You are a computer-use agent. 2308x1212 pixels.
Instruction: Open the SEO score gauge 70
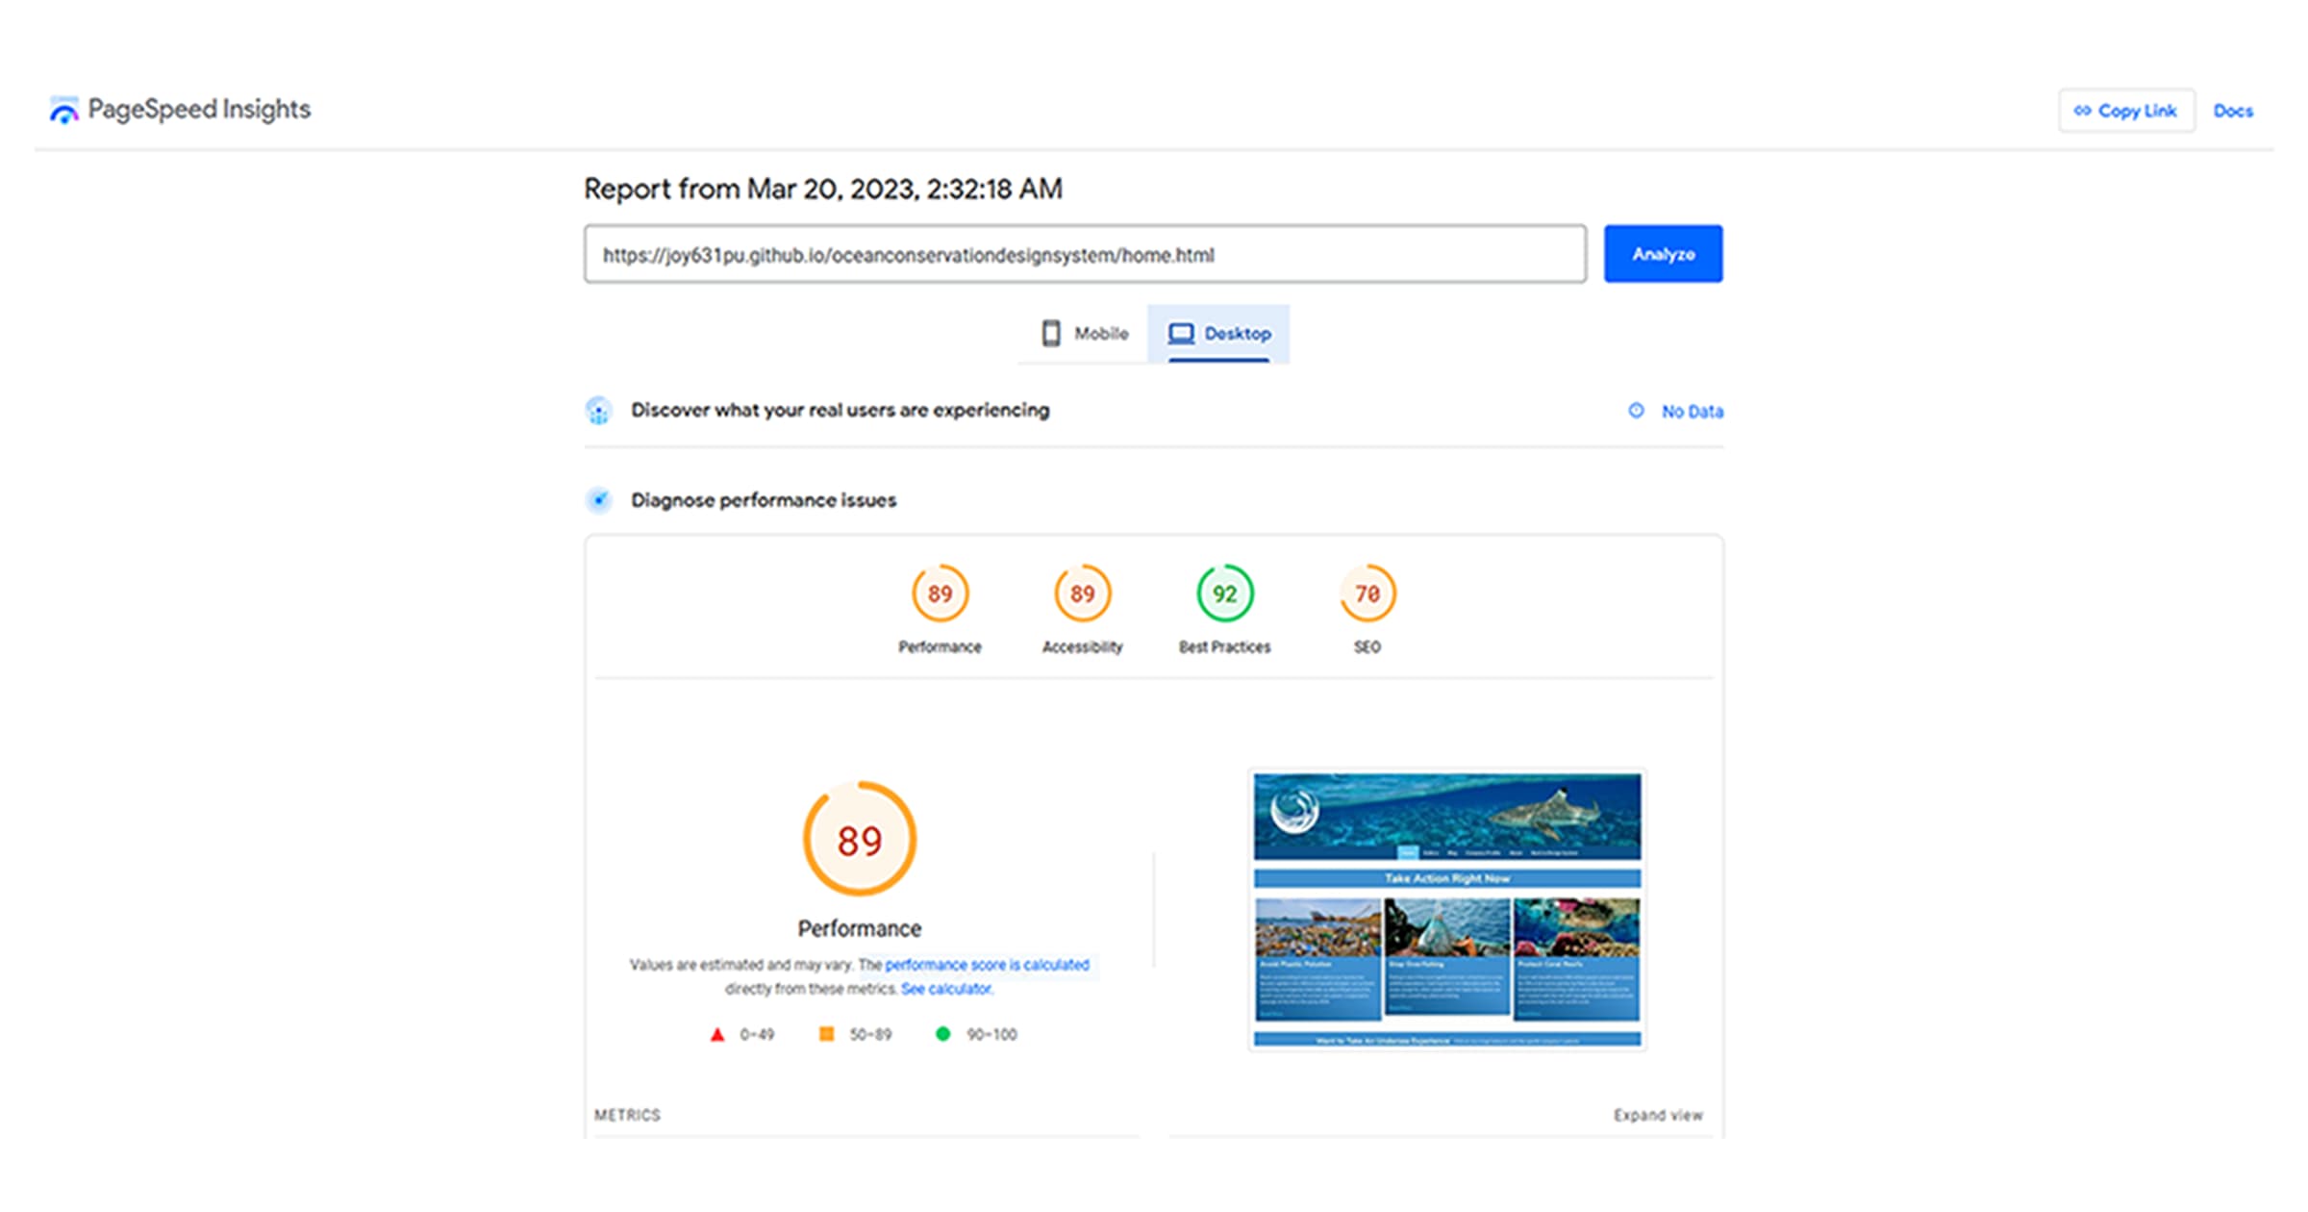(1367, 594)
